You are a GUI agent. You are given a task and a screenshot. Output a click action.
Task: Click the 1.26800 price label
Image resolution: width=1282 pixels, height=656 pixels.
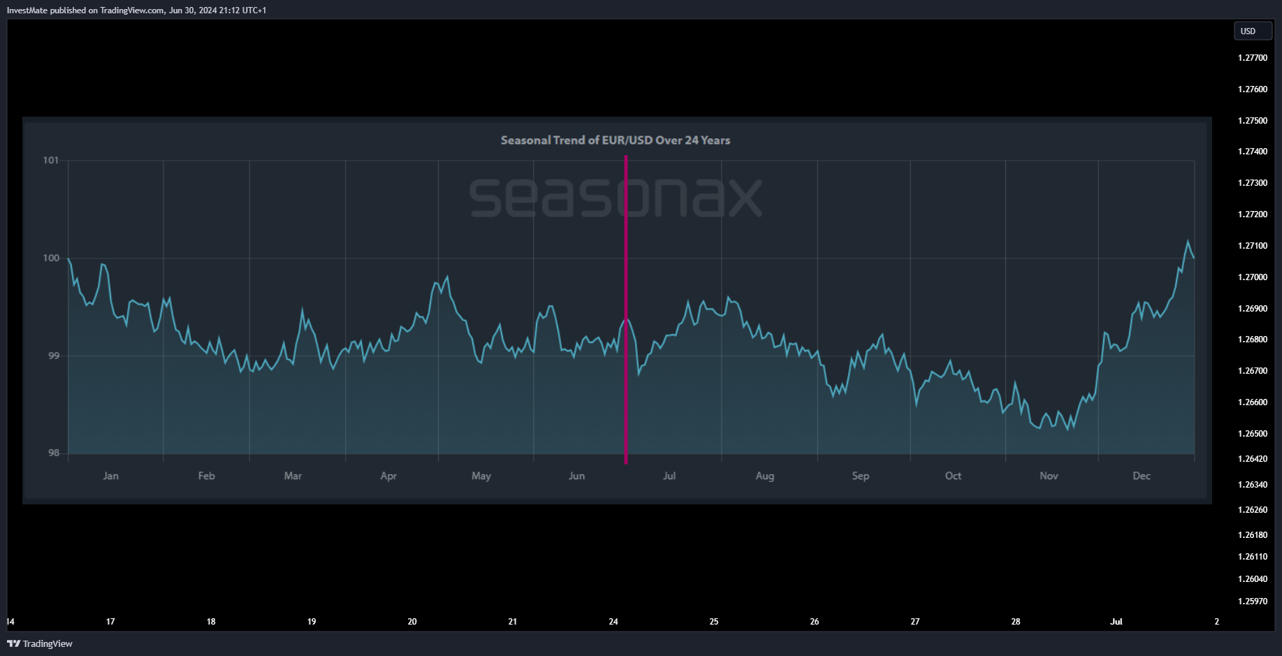pyautogui.click(x=1253, y=340)
